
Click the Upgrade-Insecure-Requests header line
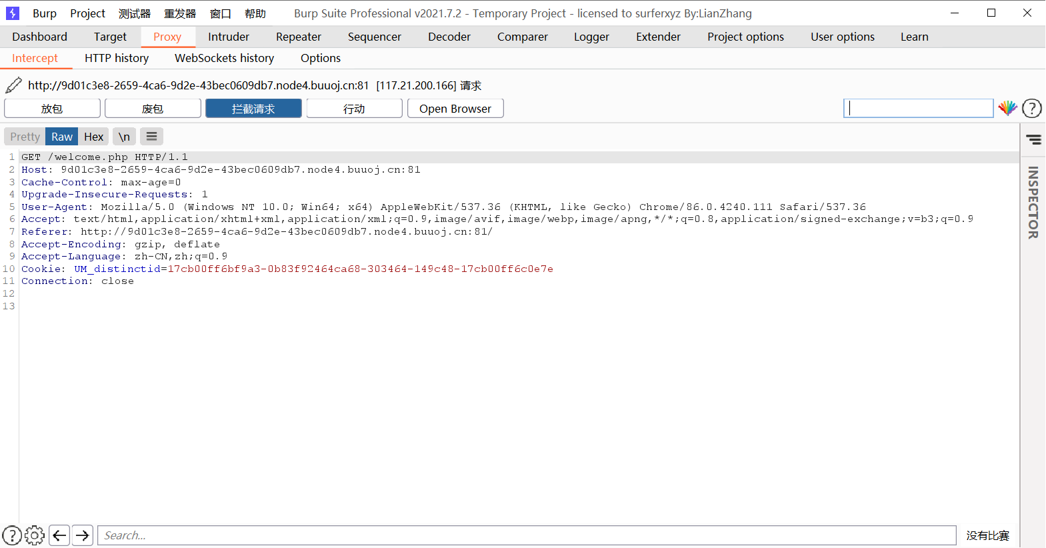115,194
